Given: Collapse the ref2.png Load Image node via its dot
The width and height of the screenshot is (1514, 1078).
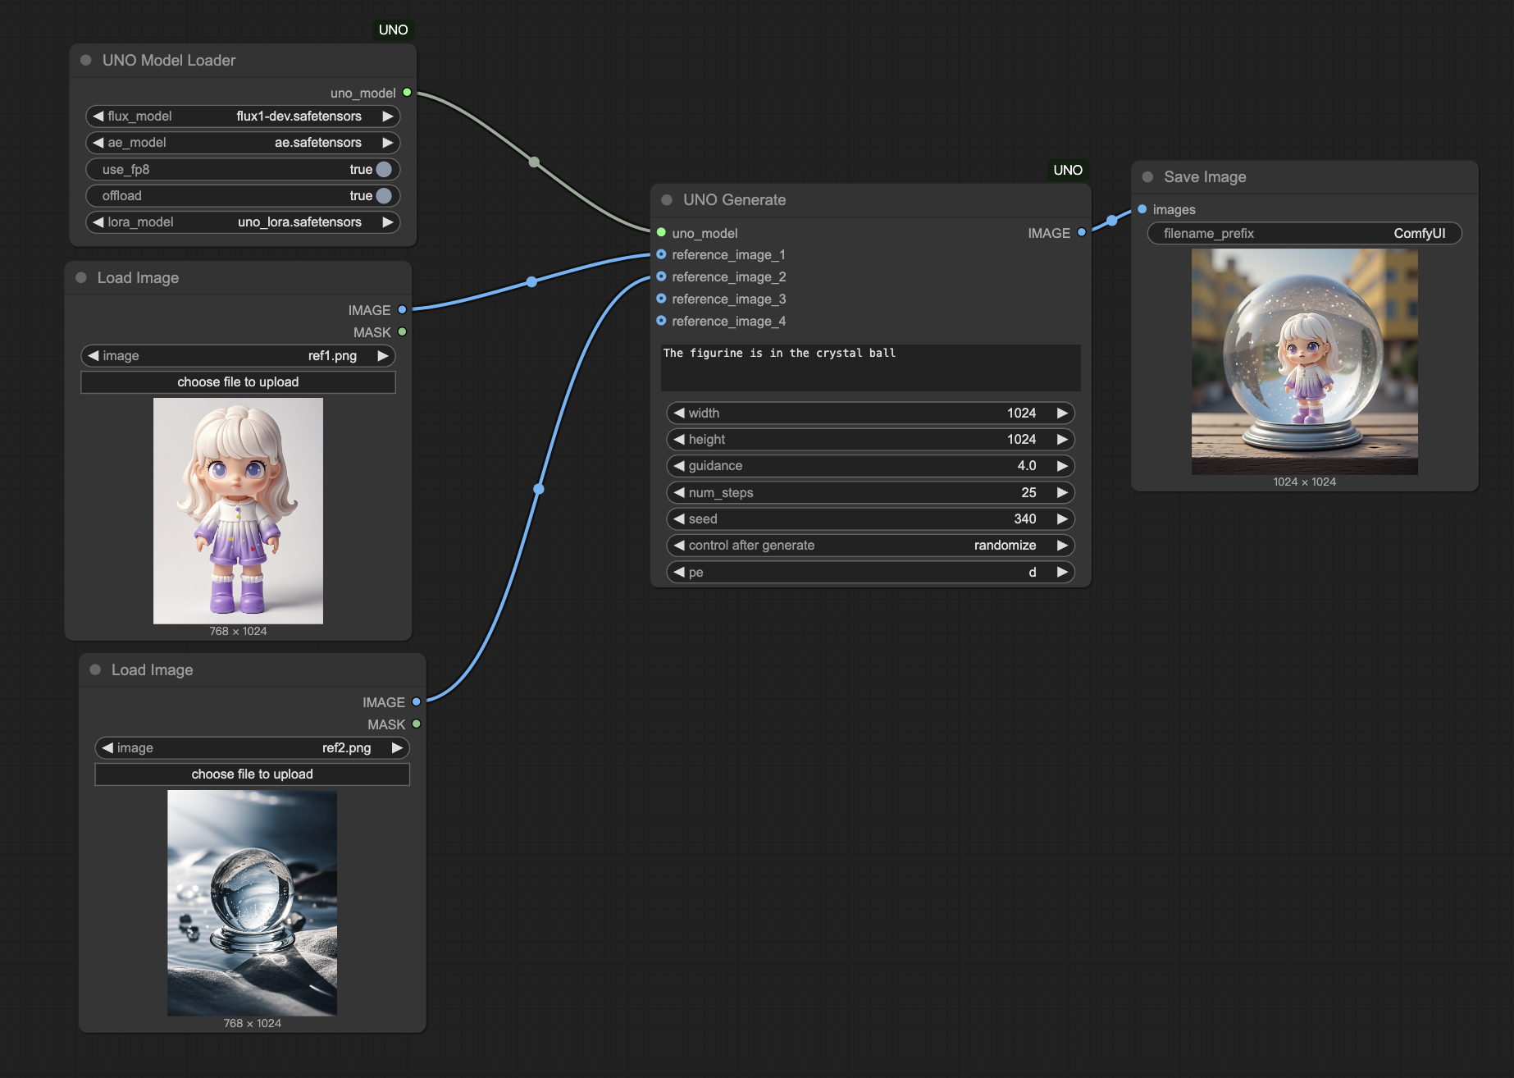Looking at the screenshot, I should 95,669.
